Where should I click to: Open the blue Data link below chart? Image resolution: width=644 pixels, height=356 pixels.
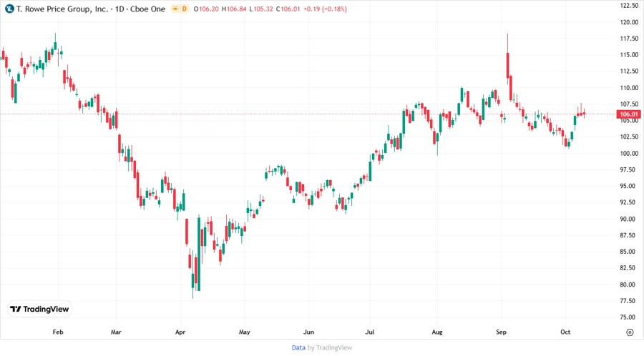[x=298, y=347]
